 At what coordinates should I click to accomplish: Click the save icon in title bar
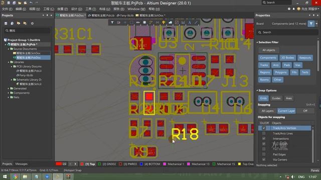point(9,3)
